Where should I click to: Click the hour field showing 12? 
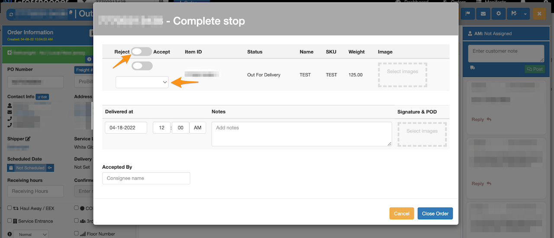coord(161,128)
